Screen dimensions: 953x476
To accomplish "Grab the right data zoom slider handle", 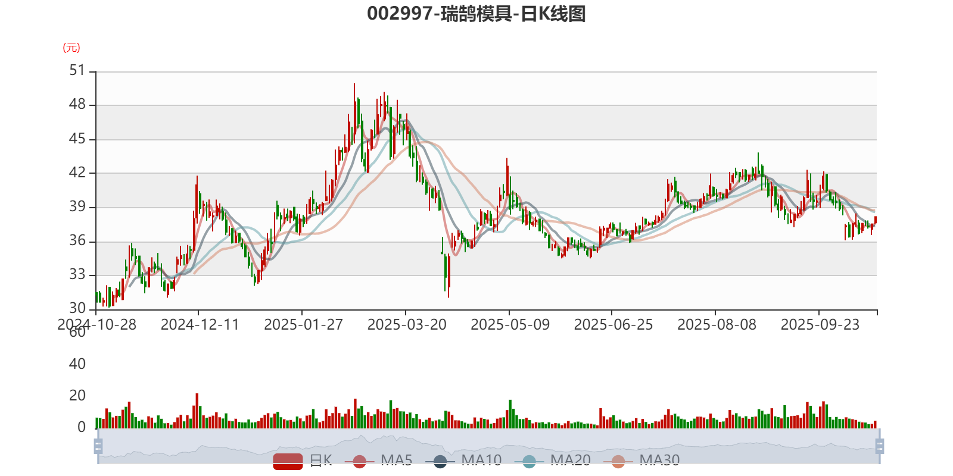I will pyautogui.click(x=879, y=446).
